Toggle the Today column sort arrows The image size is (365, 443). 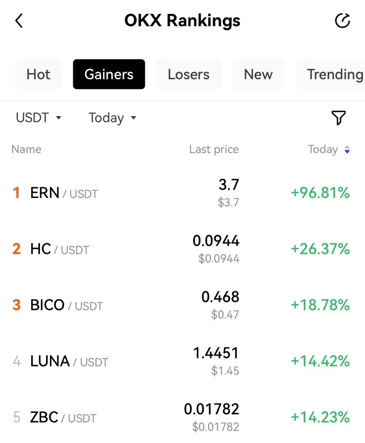(x=347, y=150)
